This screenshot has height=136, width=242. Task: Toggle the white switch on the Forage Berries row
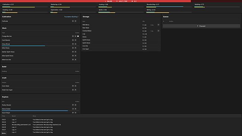[x=78, y=36]
